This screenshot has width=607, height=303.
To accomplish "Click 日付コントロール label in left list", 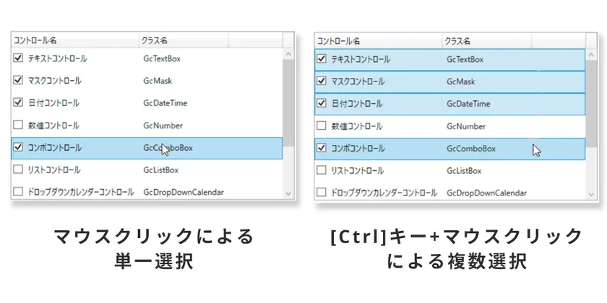I will (53, 102).
